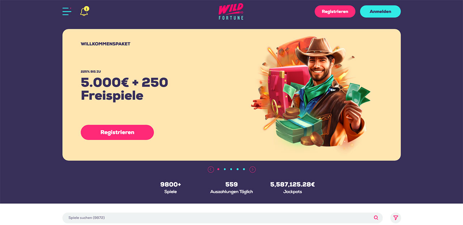Click the magnifier icon in search bar
The width and height of the screenshot is (463, 225).
376,218
